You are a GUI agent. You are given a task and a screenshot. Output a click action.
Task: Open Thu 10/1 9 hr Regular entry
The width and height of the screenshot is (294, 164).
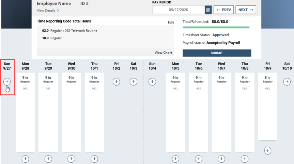[x=94, y=112]
